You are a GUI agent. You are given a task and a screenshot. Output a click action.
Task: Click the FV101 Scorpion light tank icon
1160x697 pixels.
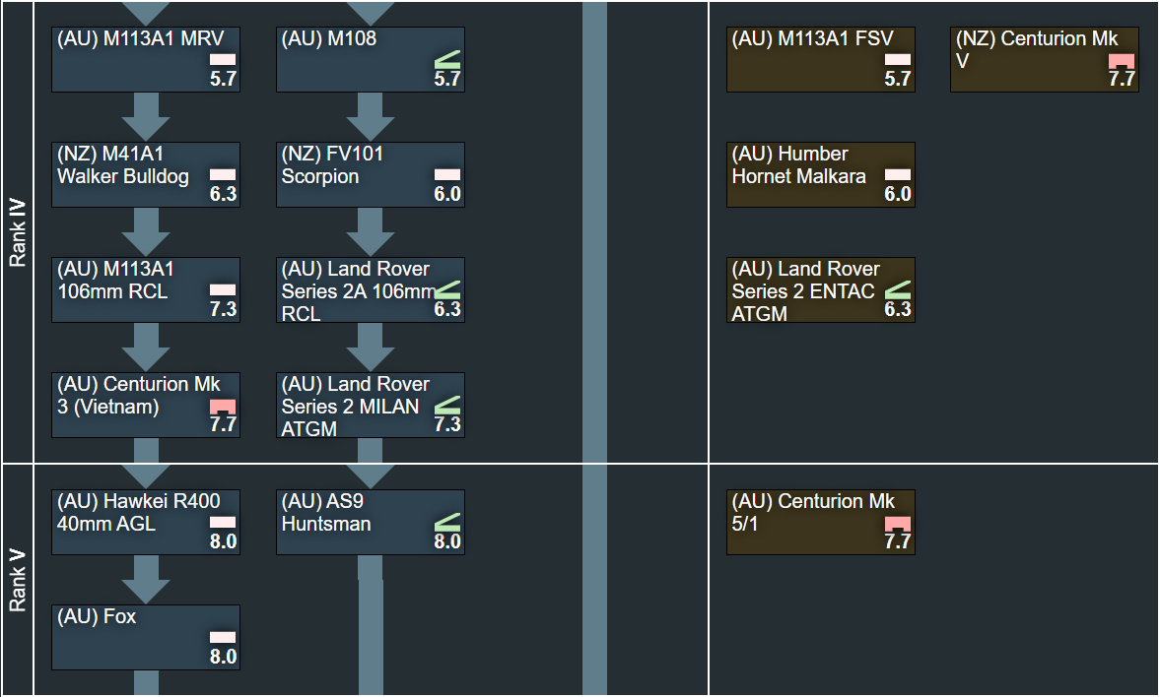point(447,175)
